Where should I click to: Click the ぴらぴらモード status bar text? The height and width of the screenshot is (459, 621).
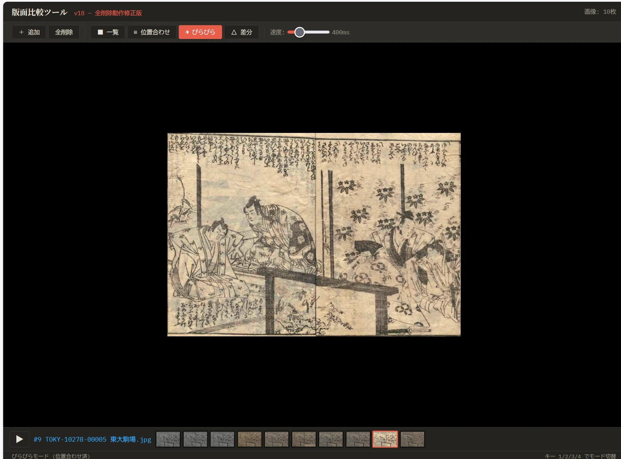51,456
